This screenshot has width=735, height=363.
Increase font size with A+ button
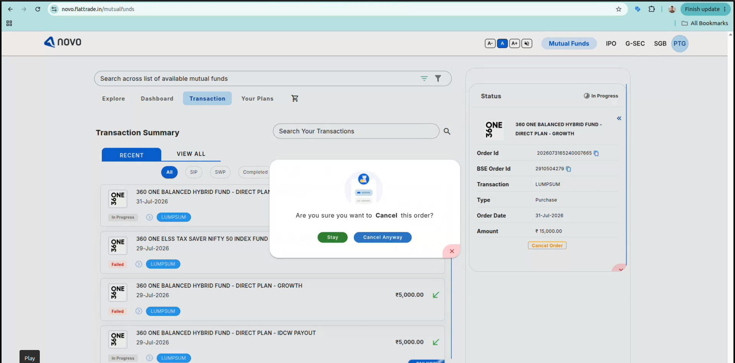tap(514, 44)
